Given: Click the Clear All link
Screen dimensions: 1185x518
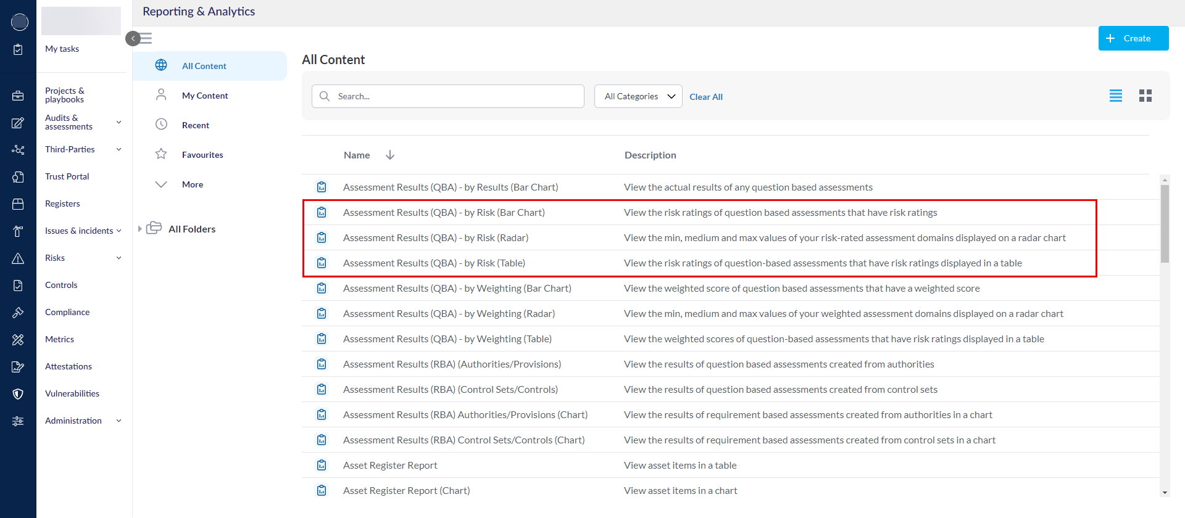Looking at the screenshot, I should pos(705,97).
